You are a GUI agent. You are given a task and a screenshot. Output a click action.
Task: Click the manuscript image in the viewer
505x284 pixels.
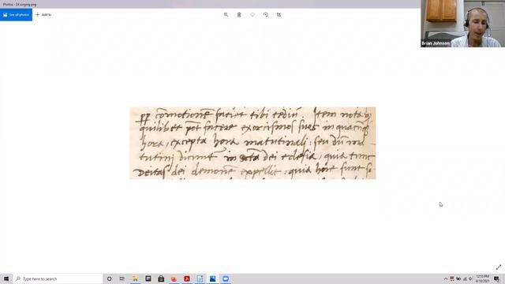(x=252, y=143)
